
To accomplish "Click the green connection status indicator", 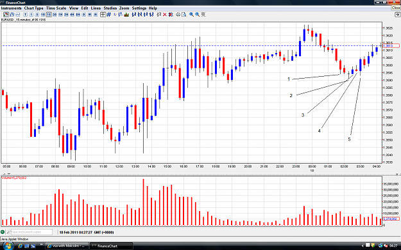I will pyautogui.click(x=3, y=232).
